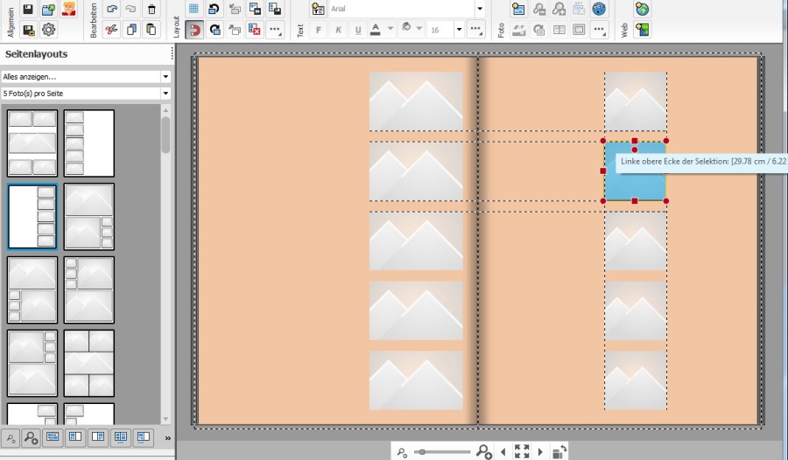
Task: Open more Foto options (three dots)
Action: tap(599, 30)
